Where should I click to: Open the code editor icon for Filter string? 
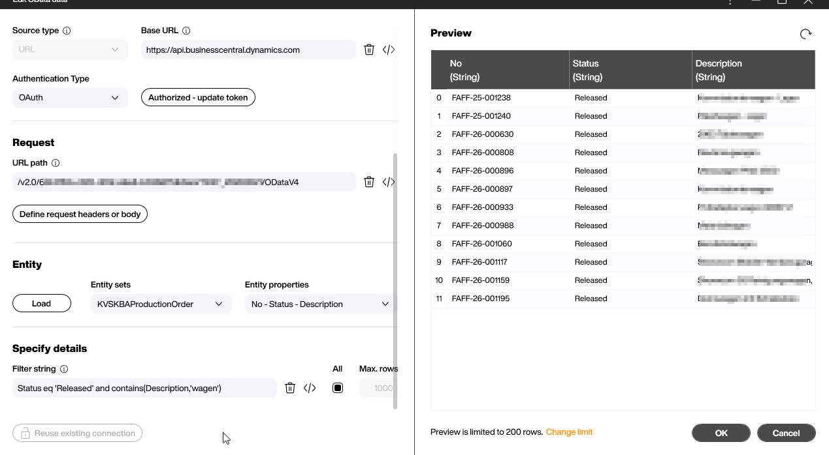pyautogui.click(x=310, y=388)
